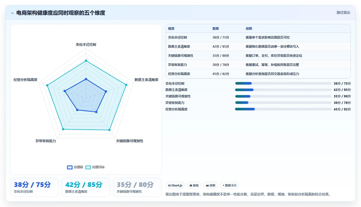Toggle the 治理前 legend series
This screenshot has height=207, width=361.
coord(75,167)
